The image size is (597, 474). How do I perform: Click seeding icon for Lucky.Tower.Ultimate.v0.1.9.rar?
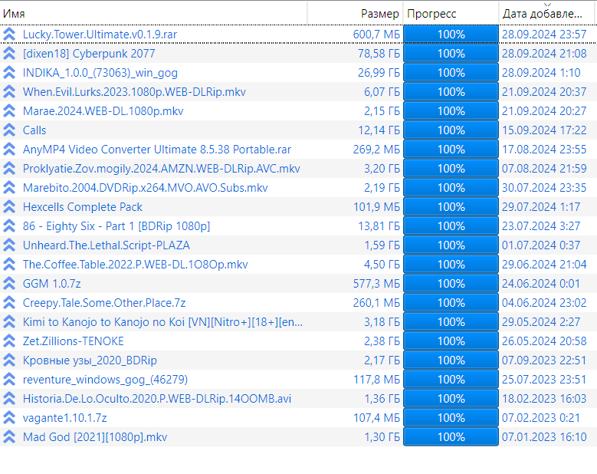9,35
